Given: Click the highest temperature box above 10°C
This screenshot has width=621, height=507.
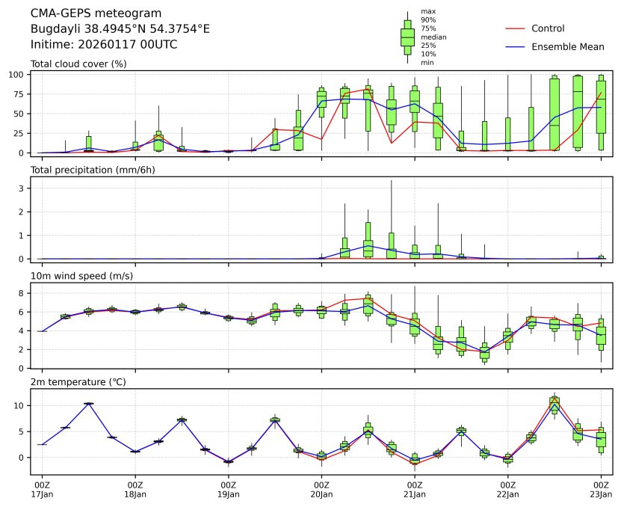Looking at the screenshot, I should (554, 404).
